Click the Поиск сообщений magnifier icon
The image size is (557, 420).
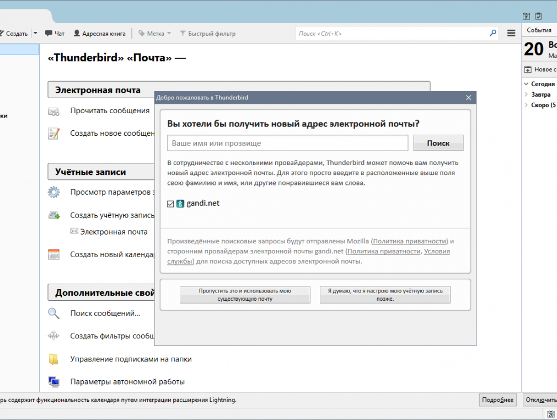(x=53, y=313)
